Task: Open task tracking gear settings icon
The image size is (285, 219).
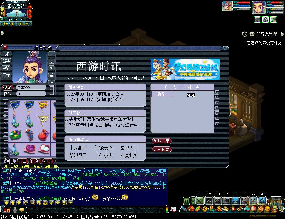Action: 252,34
